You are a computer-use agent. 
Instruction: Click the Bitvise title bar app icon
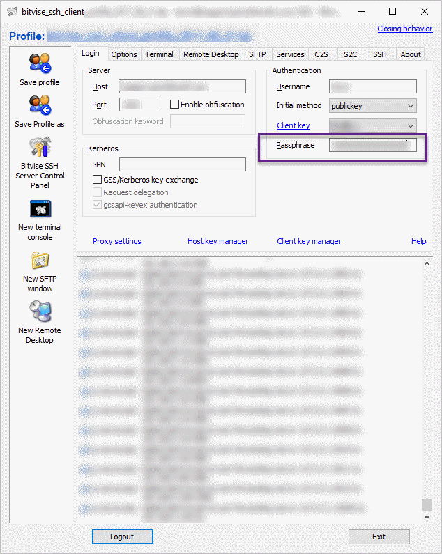[x=12, y=12]
